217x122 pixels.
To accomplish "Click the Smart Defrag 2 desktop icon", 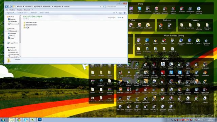I will point(190,10).
